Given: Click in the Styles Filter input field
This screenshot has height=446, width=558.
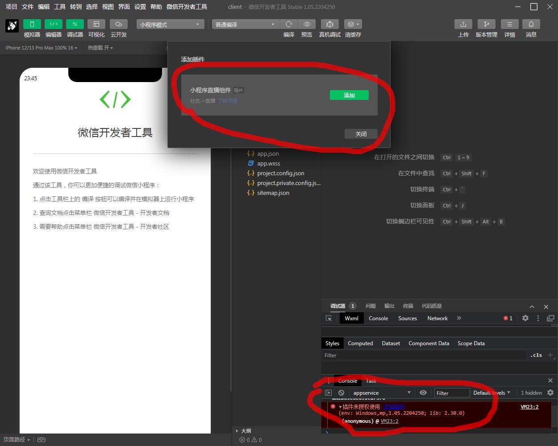Looking at the screenshot, I should [424, 355].
